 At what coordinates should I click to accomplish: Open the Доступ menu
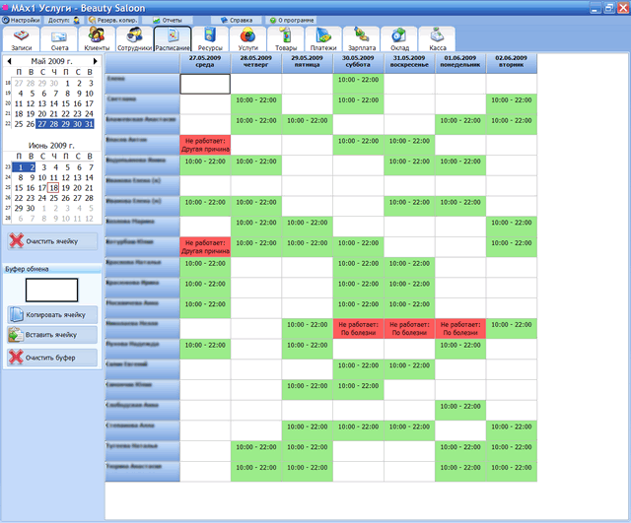click(x=63, y=20)
